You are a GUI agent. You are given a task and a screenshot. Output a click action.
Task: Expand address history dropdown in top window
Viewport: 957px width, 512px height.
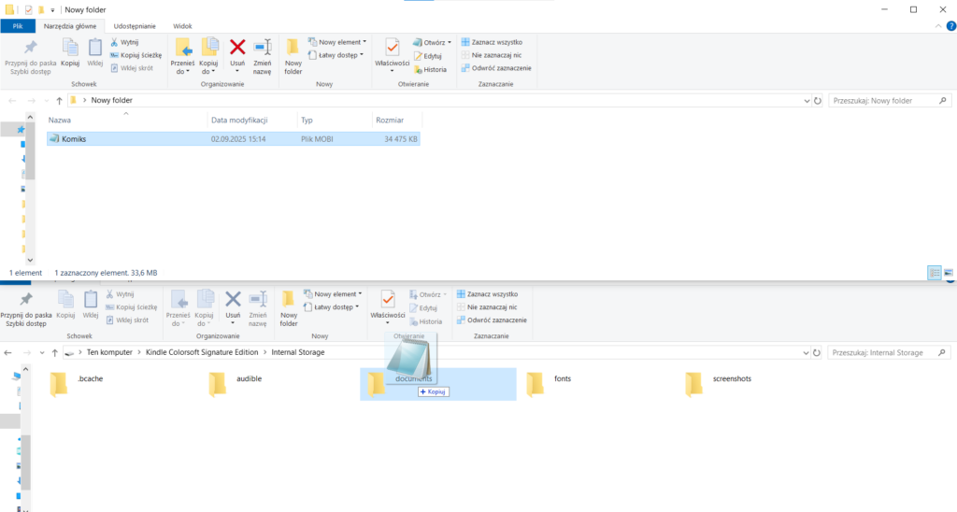pyautogui.click(x=807, y=101)
